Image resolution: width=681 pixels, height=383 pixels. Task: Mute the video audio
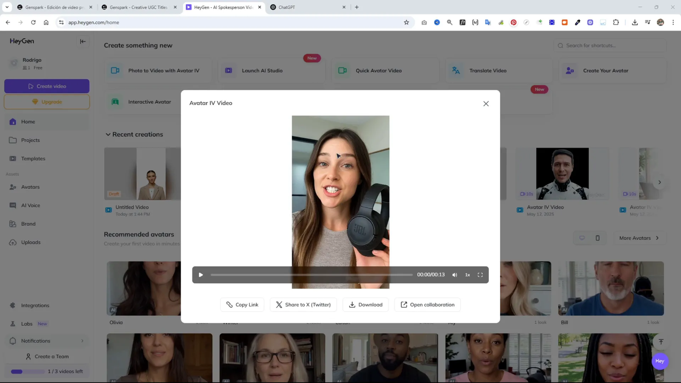(x=454, y=274)
